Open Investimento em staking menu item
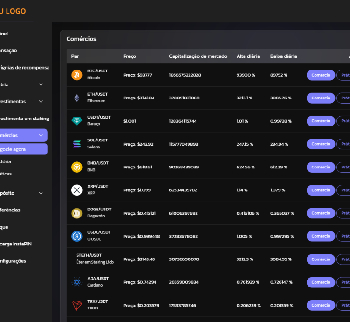 pos(24,118)
